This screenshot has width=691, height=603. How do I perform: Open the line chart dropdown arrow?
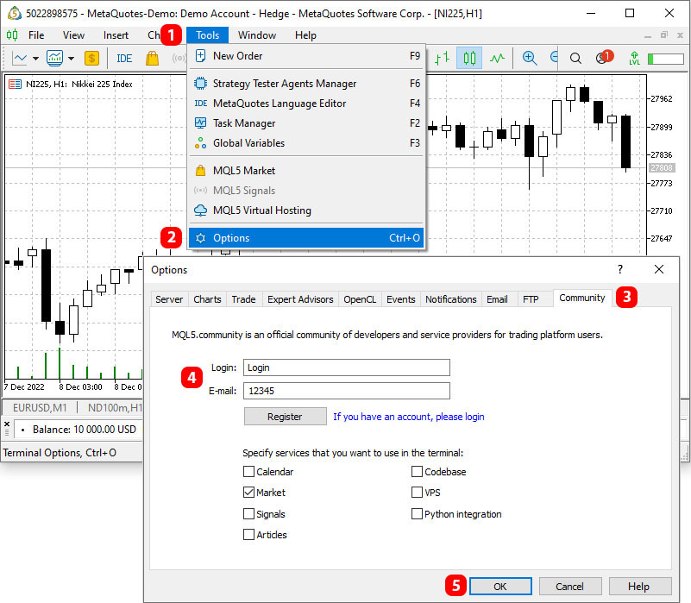coord(35,58)
